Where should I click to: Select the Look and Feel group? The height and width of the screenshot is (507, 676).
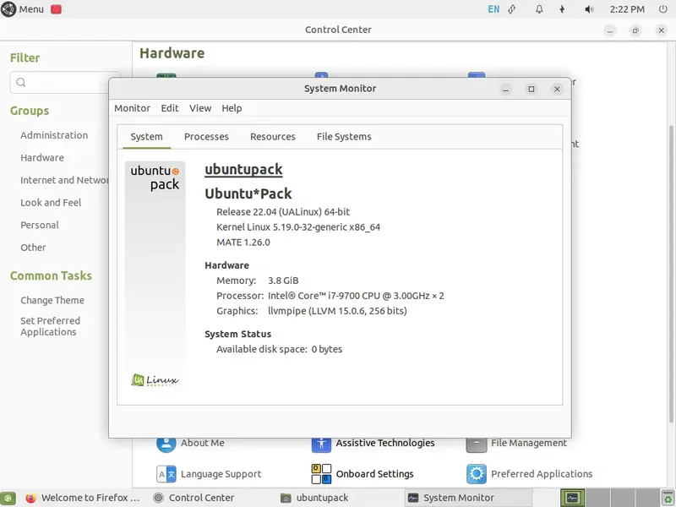click(51, 203)
